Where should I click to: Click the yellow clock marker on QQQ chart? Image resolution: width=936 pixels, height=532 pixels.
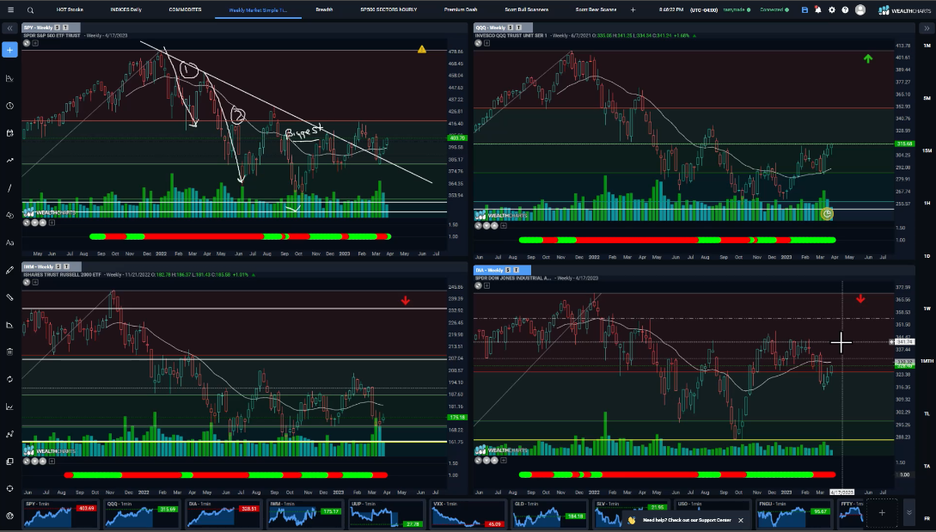tap(827, 214)
